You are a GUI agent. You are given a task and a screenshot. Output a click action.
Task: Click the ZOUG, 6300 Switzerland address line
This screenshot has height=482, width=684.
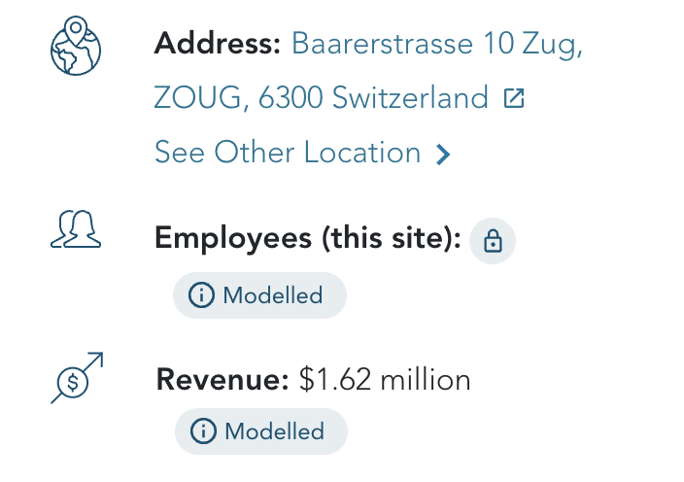(321, 98)
